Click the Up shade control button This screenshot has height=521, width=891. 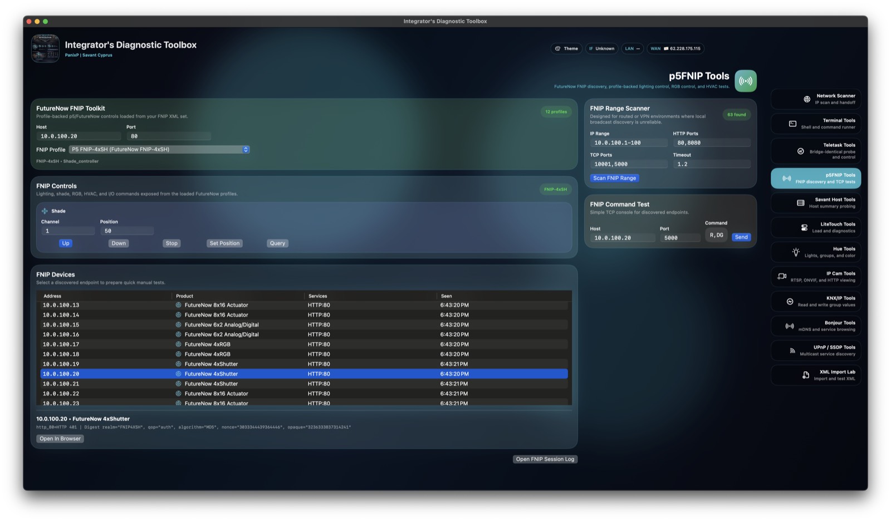(x=65, y=243)
